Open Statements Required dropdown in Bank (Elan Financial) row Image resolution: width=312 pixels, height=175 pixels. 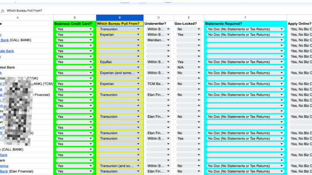(245, 171)
